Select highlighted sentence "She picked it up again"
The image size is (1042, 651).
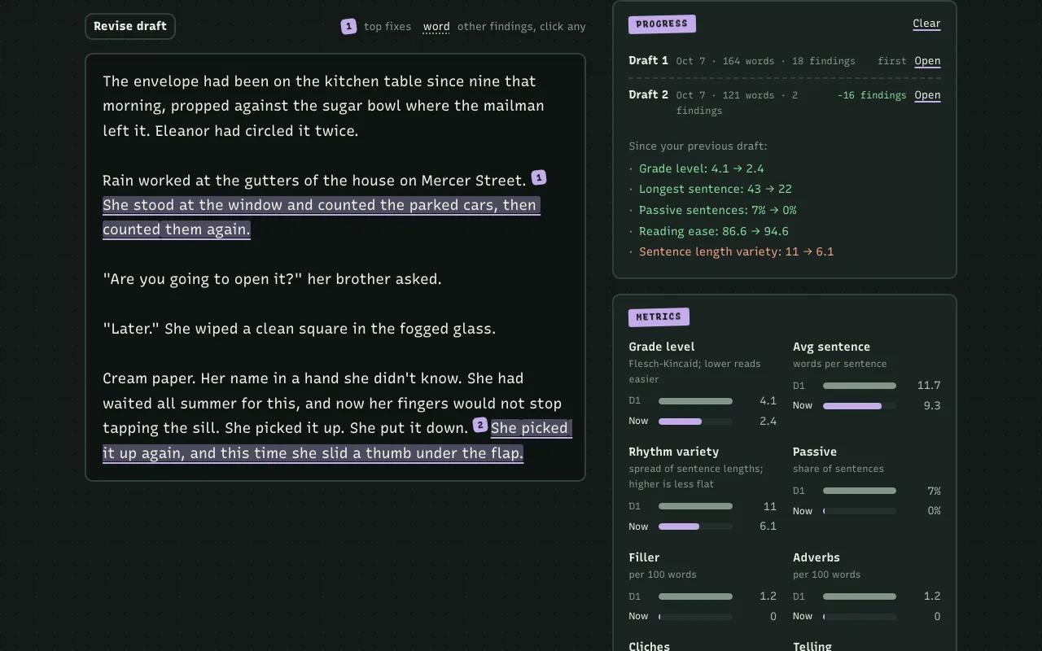point(337,440)
